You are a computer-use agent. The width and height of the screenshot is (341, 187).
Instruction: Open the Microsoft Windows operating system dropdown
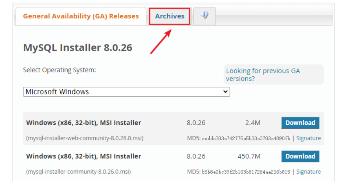click(x=126, y=91)
